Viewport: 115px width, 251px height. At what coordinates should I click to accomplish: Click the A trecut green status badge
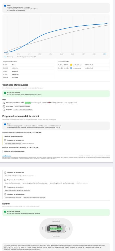click(28, 103)
